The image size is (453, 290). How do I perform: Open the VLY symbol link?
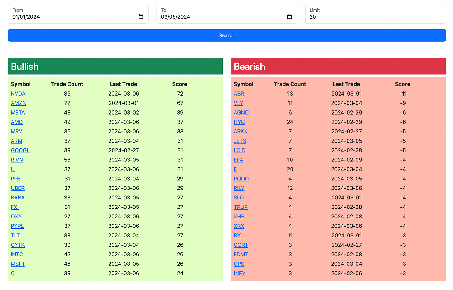pyautogui.click(x=238, y=103)
